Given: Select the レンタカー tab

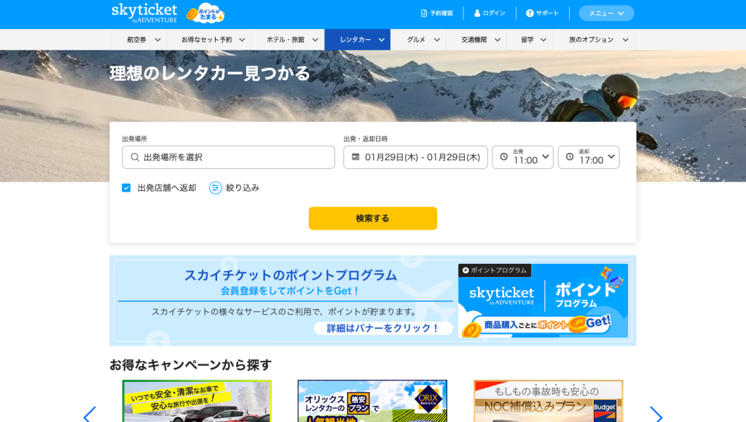Looking at the screenshot, I should pos(357,40).
